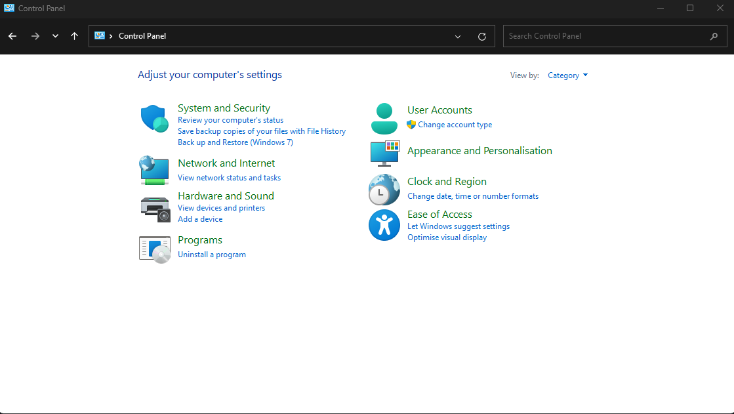The height and width of the screenshot is (414, 734).
Task: Open User Accounts heading
Action: tap(439, 110)
